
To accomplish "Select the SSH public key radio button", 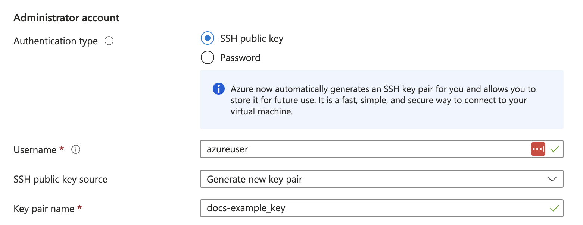I will tap(208, 38).
